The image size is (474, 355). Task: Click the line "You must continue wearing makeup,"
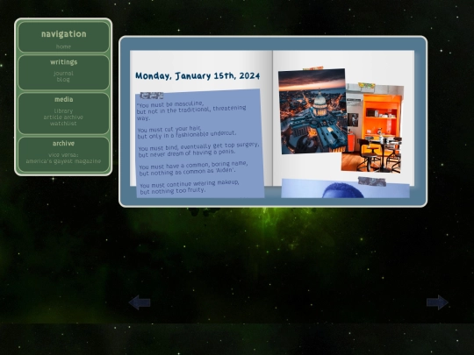[190, 184]
